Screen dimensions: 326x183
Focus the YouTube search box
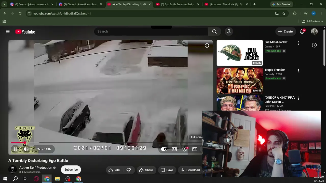(x=151, y=32)
